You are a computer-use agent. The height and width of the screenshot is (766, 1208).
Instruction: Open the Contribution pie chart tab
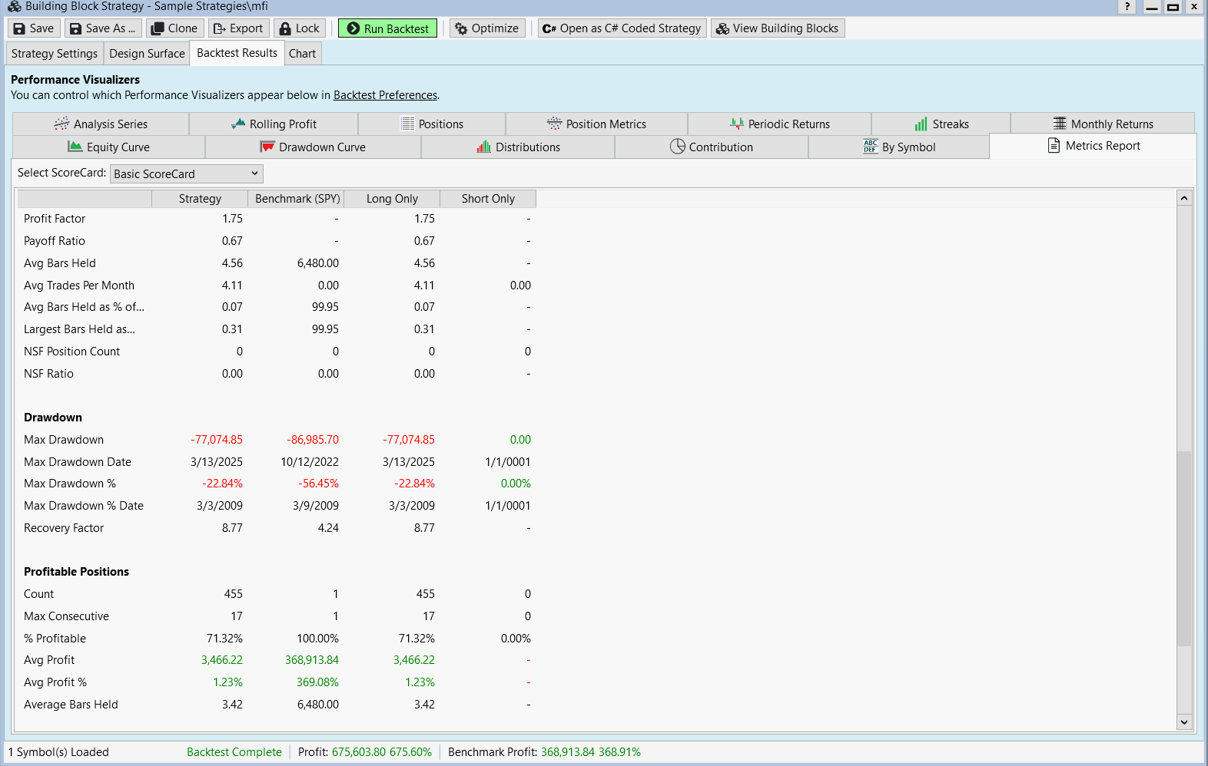(711, 147)
